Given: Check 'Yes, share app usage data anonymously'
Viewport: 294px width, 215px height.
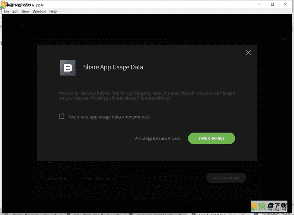Looking at the screenshot, I should pos(62,116).
